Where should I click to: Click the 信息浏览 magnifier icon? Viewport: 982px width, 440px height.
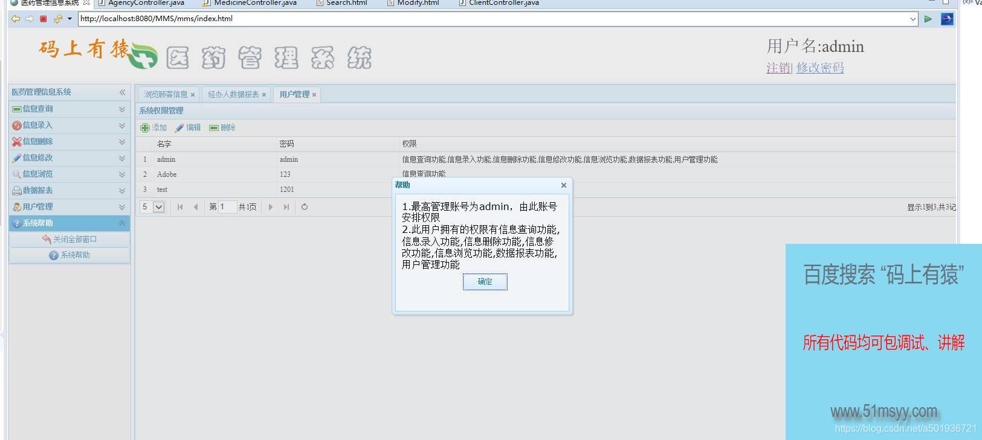[x=17, y=174]
